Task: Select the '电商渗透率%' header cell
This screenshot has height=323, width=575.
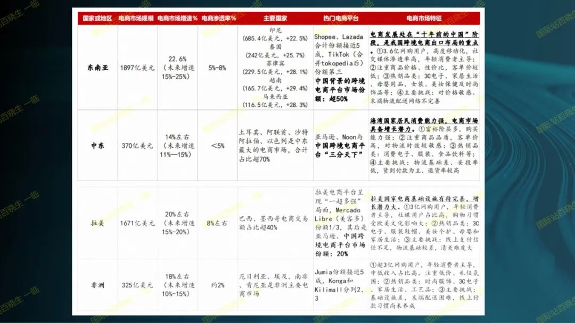Action: click(x=219, y=18)
